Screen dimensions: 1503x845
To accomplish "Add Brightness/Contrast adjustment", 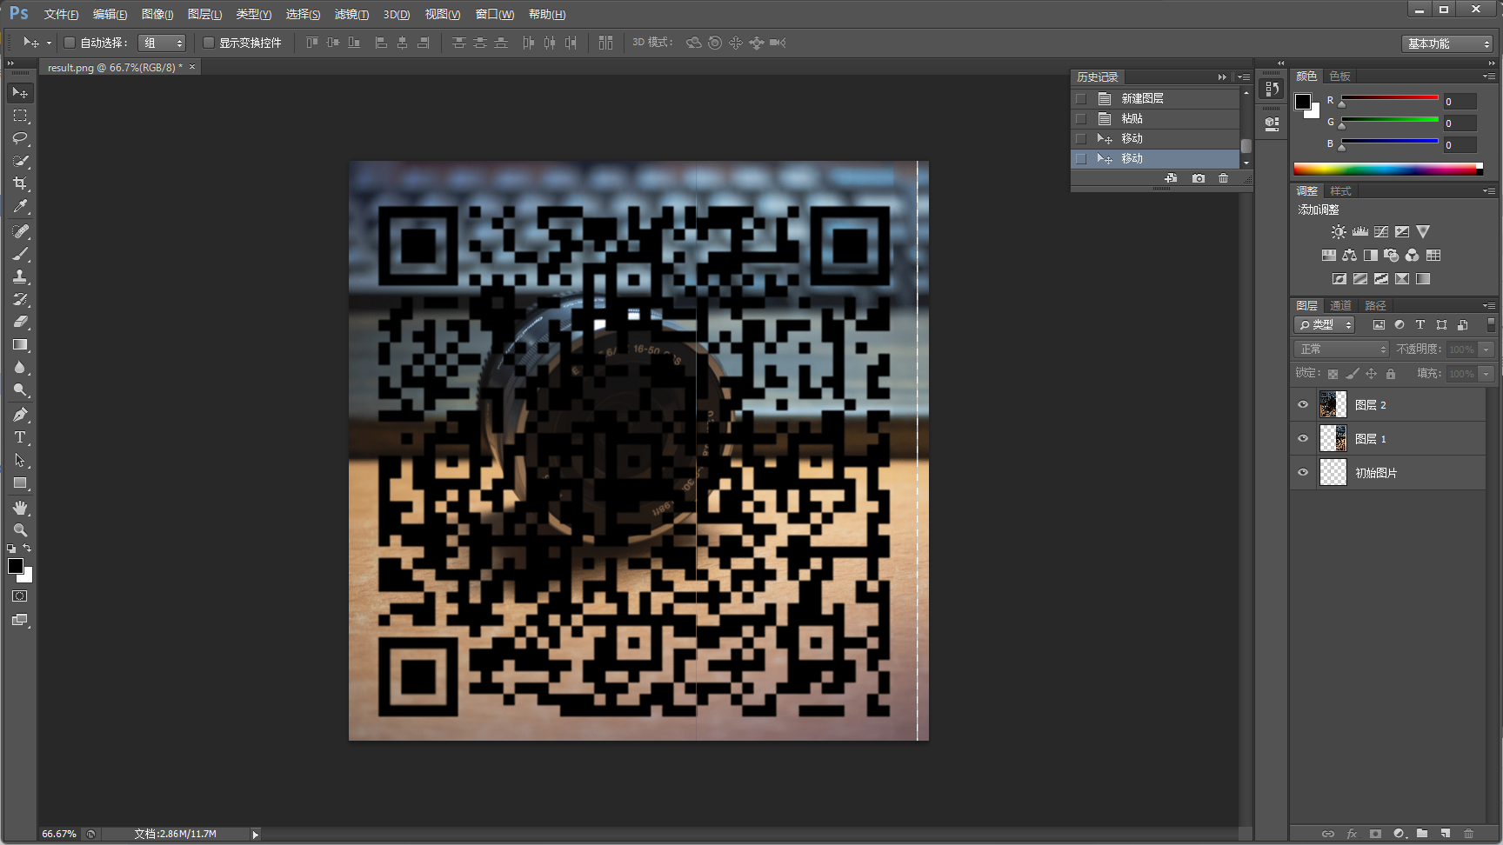I will pyautogui.click(x=1339, y=232).
